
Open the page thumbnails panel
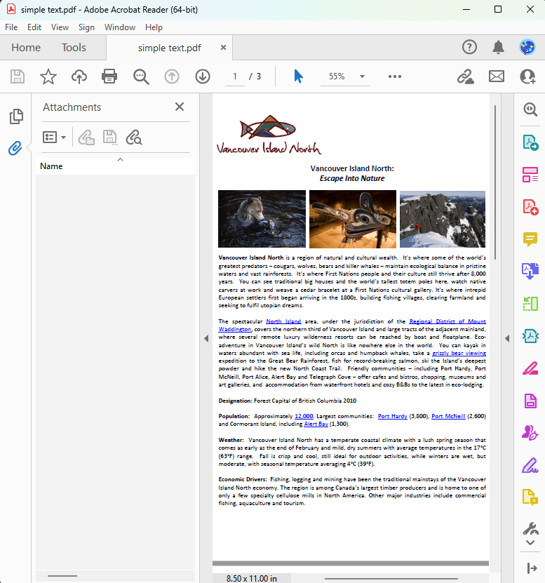(x=15, y=116)
